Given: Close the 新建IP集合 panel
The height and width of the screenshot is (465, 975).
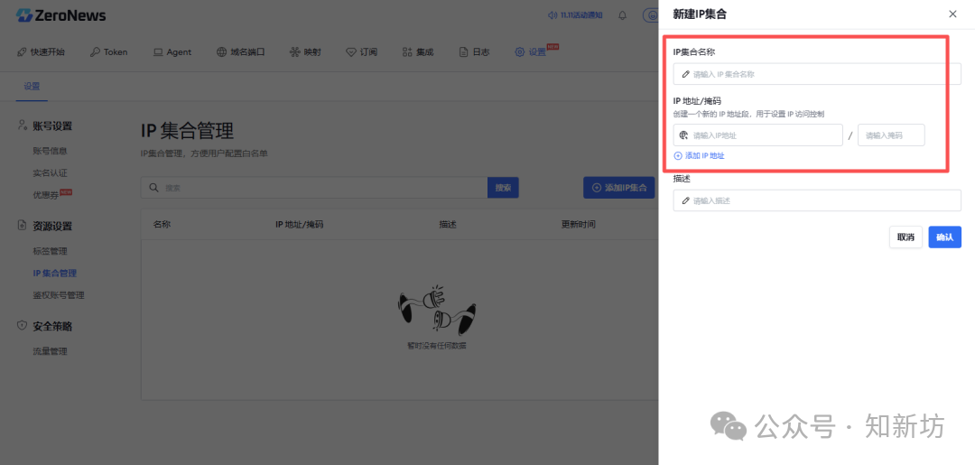Looking at the screenshot, I should pyautogui.click(x=952, y=14).
